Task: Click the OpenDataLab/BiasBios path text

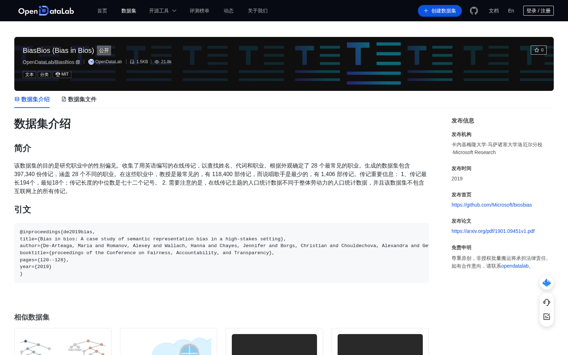Action: coord(49,62)
